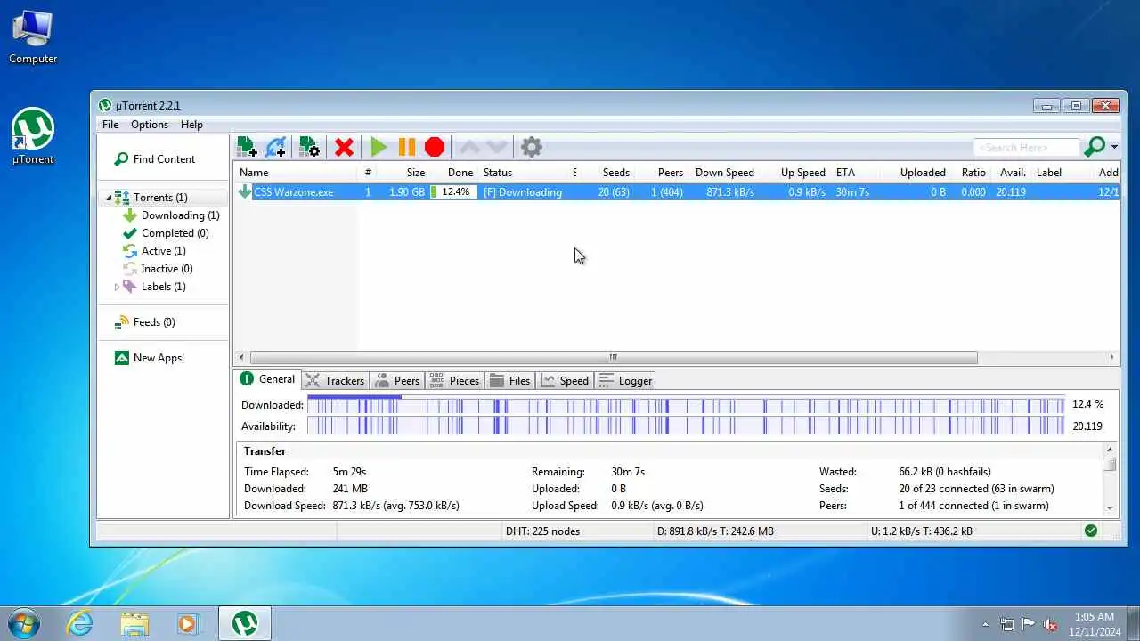Click Add Torrent from URL icon
The image size is (1140, 641).
click(276, 147)
